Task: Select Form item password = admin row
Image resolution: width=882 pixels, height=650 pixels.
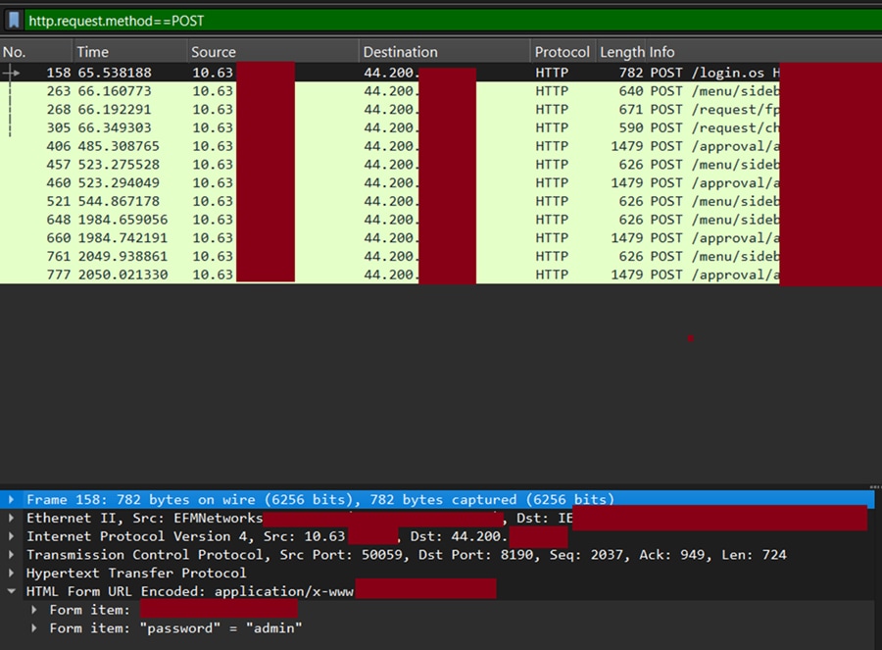Action: [x=438, y=628]
